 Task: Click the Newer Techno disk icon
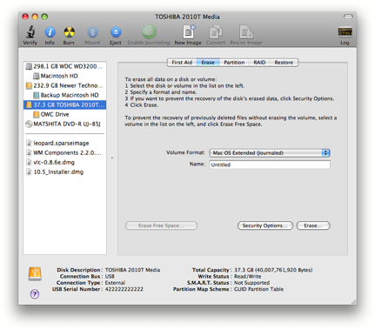coord(29,85)
